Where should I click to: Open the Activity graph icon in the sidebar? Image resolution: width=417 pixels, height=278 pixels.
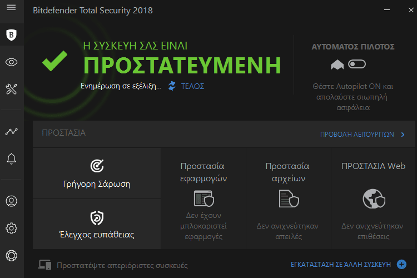12,131
